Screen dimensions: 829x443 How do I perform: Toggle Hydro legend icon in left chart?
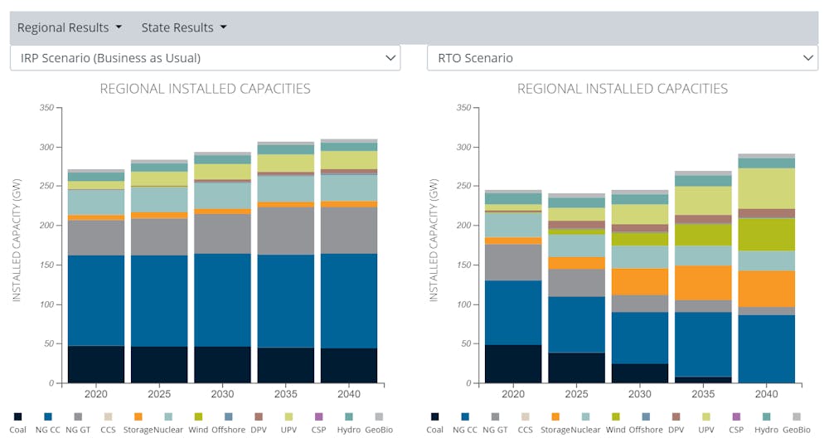pos(348,416)
